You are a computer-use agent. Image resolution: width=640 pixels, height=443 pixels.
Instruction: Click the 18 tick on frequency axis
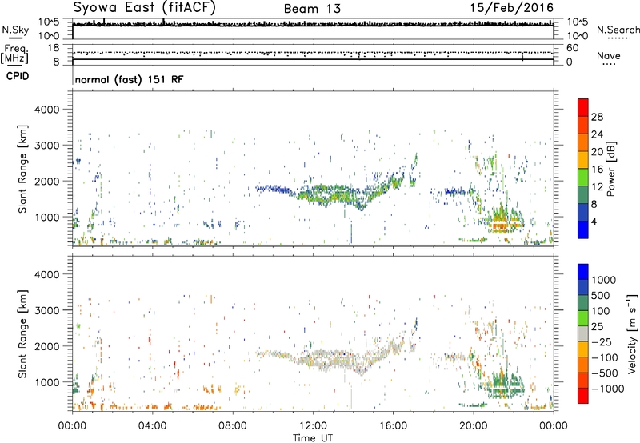pyautogui.click(x=54, y=48)
